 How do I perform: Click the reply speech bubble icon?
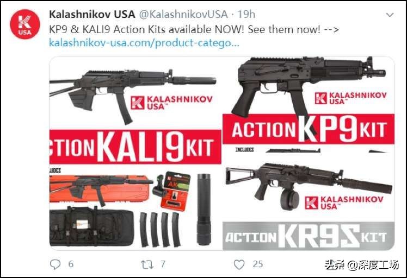55,264
